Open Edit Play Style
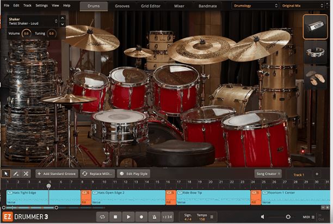The height and width of the screenshot is (224, 333). pos(134,174)
